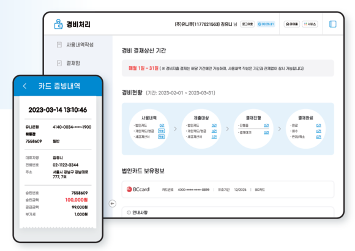355x251 pixels.
Task: Toggle the side panel layout icon
Action: point(332,24)
